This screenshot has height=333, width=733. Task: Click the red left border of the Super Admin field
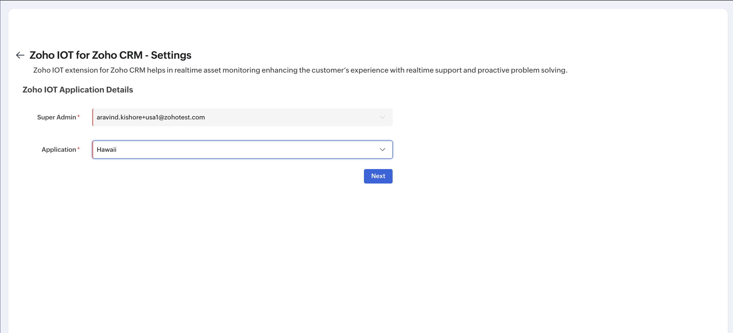point(93,117)
